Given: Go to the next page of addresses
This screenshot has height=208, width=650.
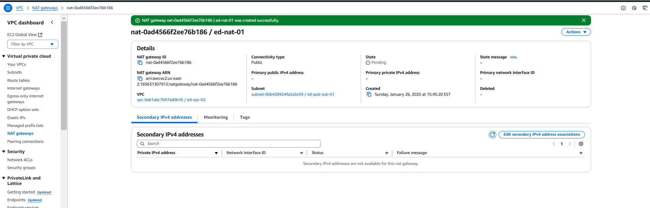Looking at the screenshot, I should (x=570, y=144).
